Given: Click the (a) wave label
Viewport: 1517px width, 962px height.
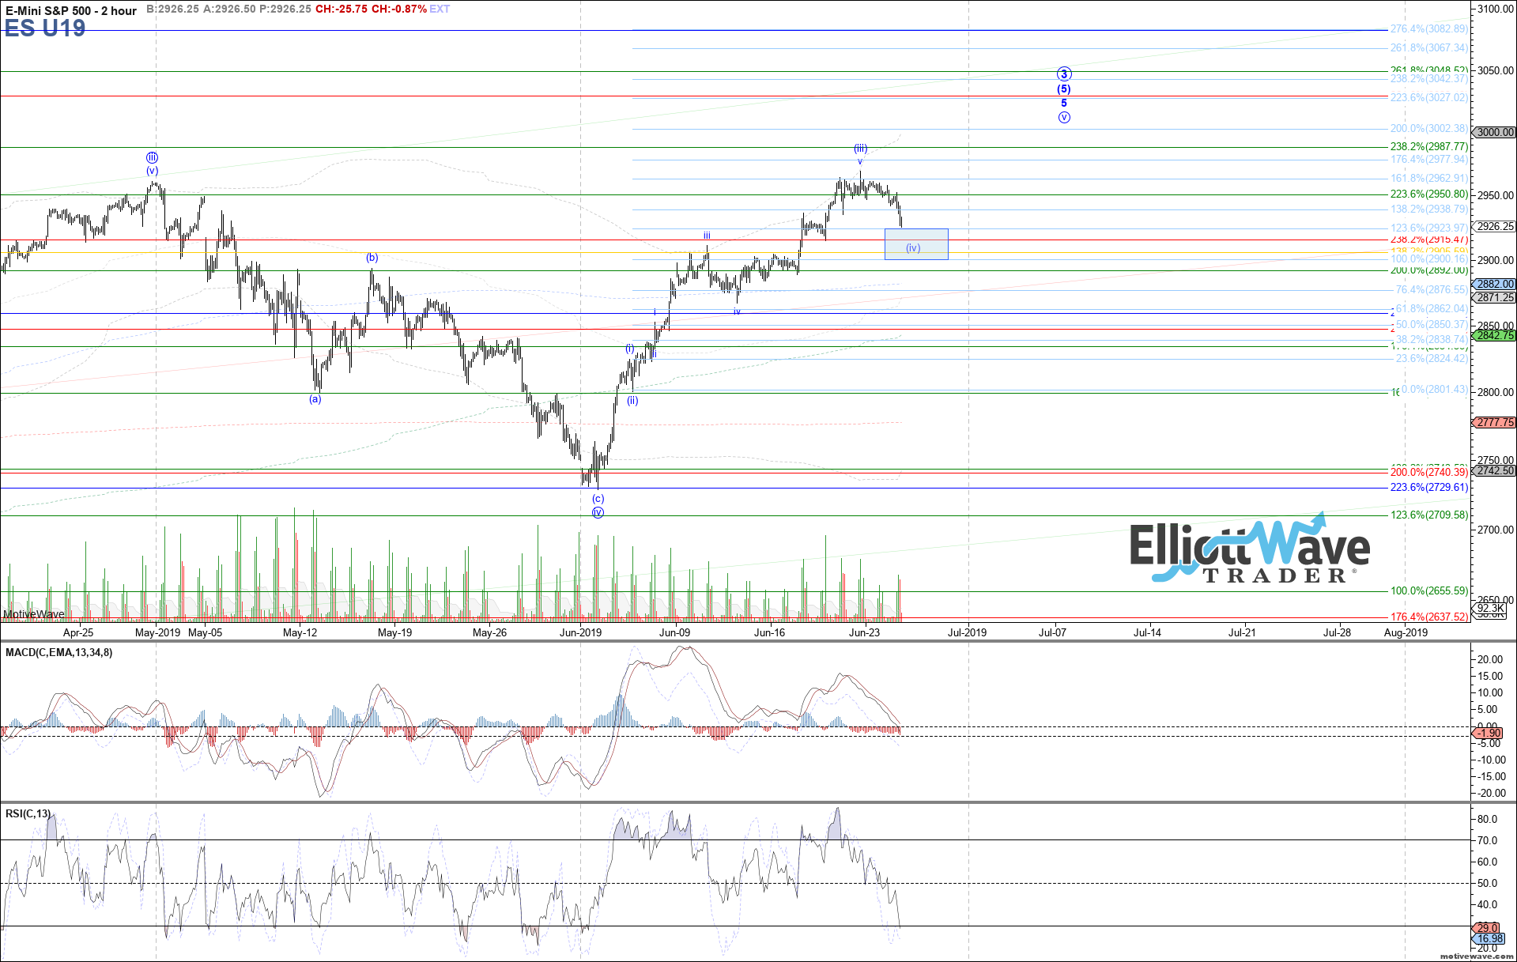Looking at the screenshot, I should (x=315, y=399).
